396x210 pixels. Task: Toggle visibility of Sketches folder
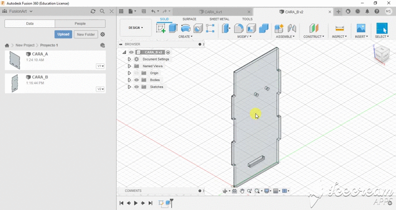click(x=137, y=87)
